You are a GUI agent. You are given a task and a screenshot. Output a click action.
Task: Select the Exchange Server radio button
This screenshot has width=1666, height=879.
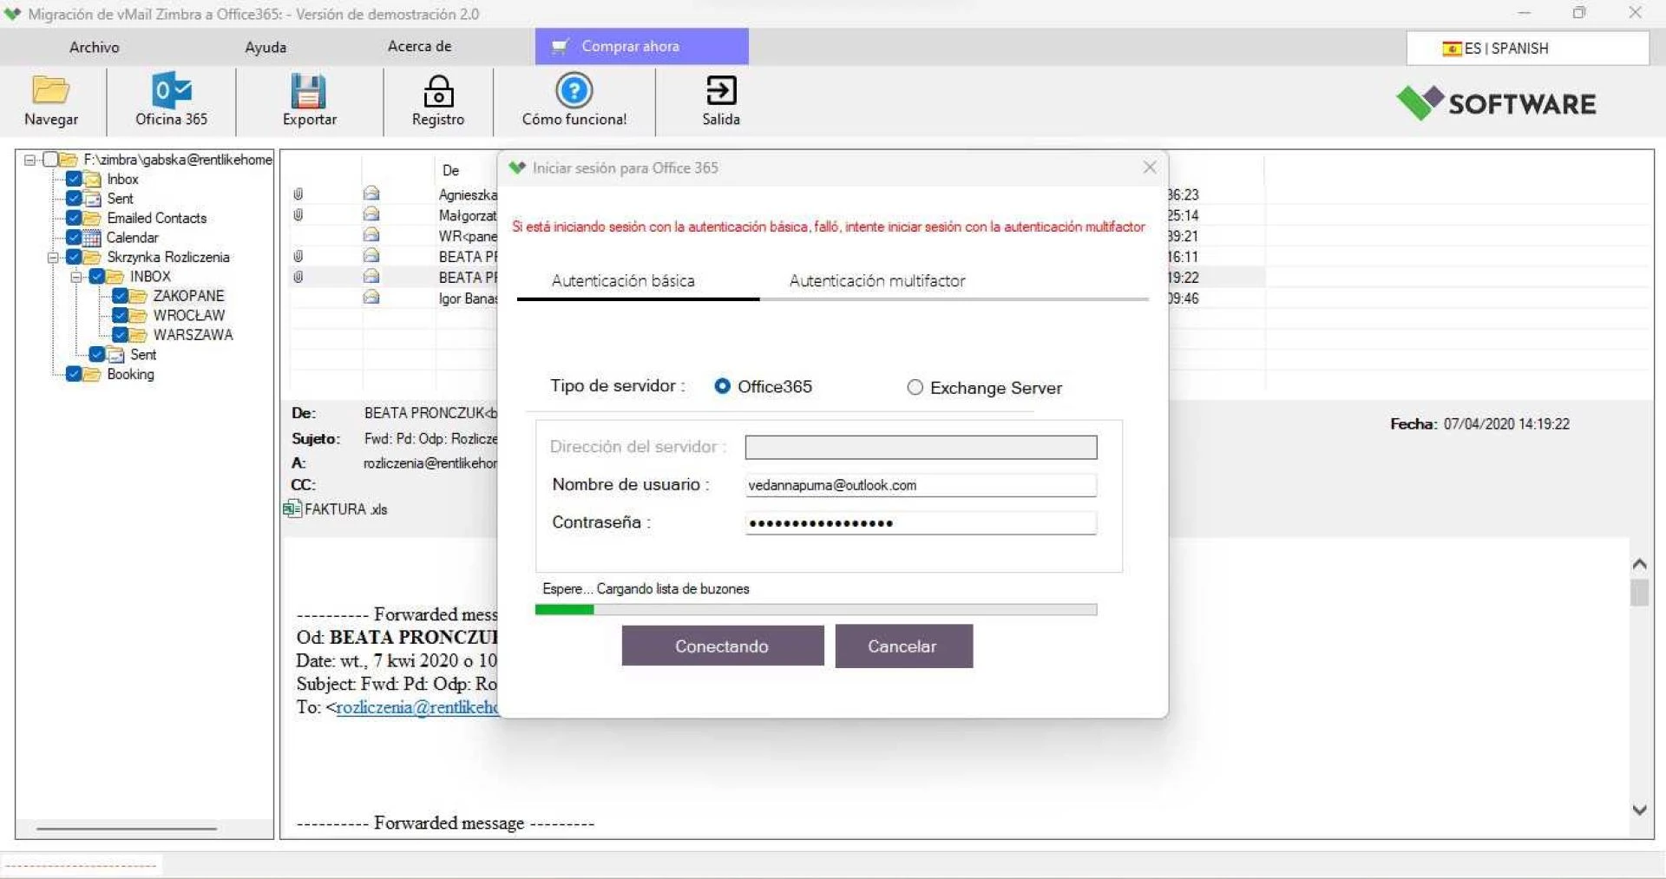click(x=915, y=388)
